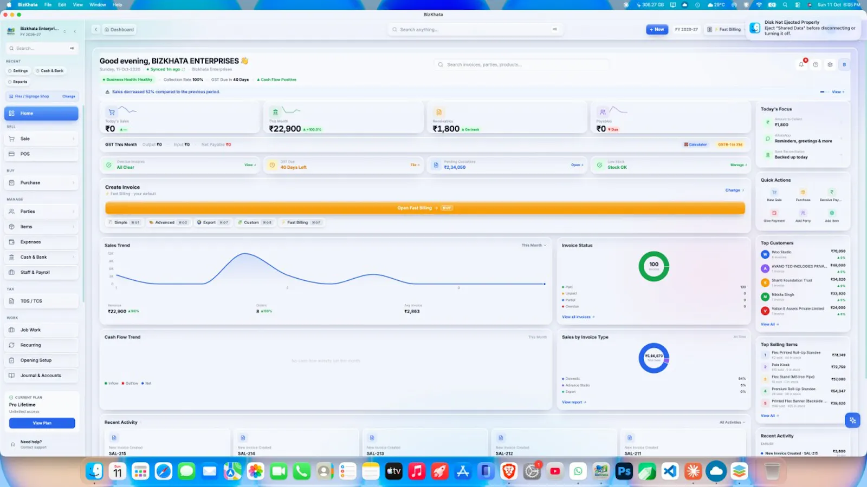Open the company switcher next to Bizkhata Enterprises
Screen dimensions: 867x487
(x=64, y=31)
